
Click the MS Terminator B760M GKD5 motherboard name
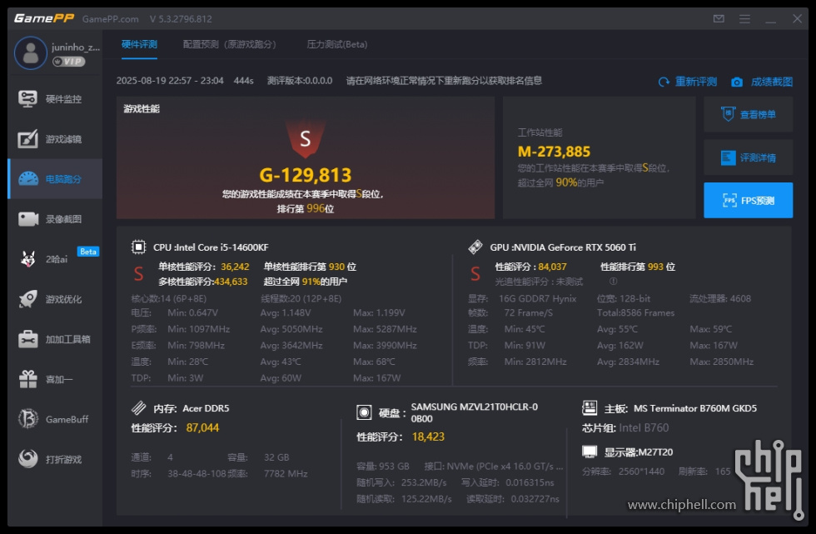[694, 408]
